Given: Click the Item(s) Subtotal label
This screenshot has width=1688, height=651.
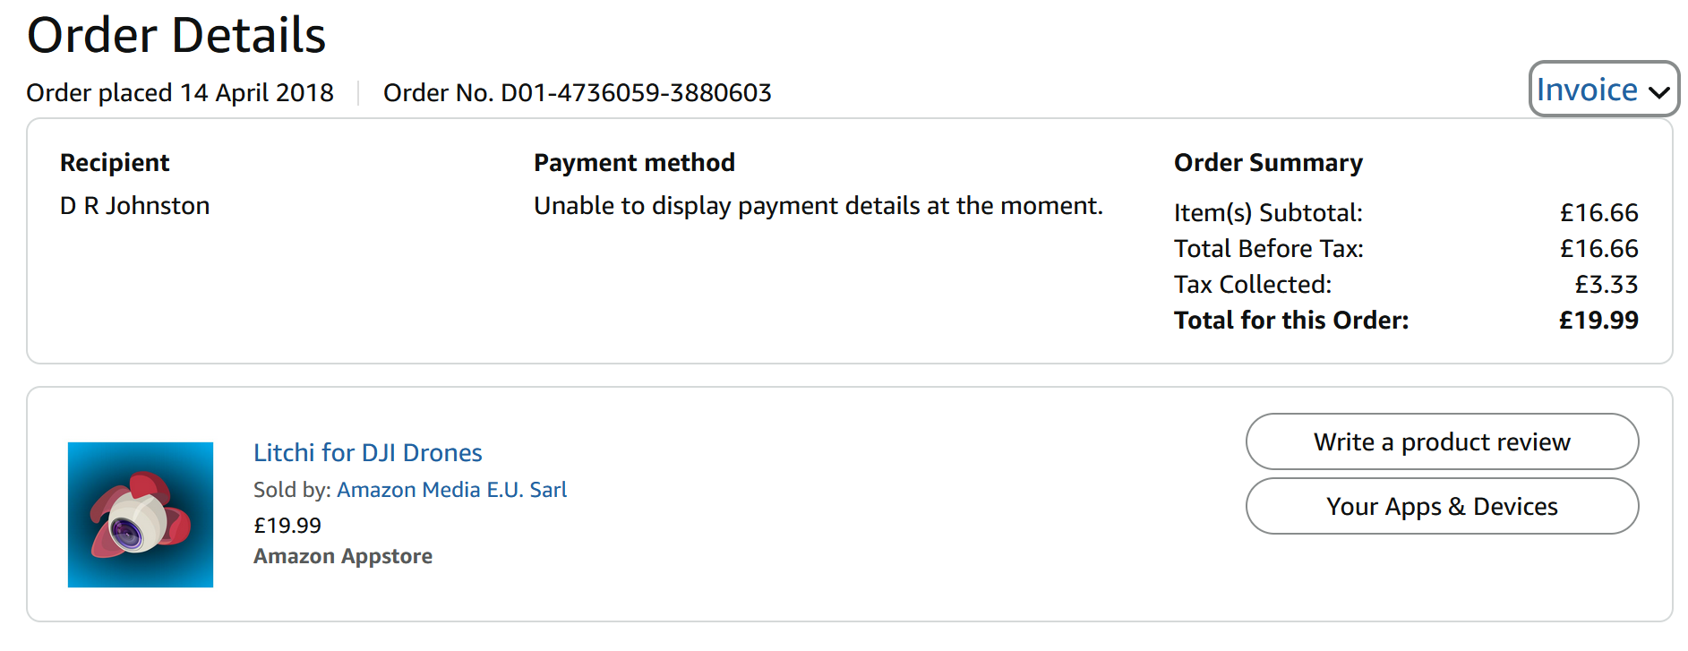Looking at the screenshot, I should [1268, 213].
